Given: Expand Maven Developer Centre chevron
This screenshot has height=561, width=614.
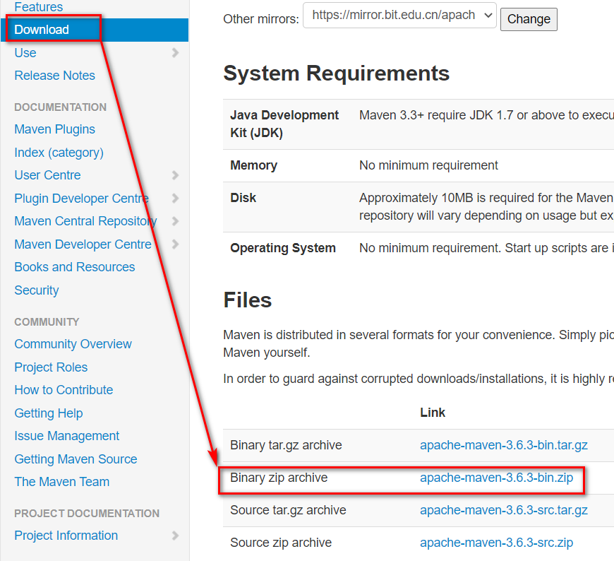Looking at the screenshot, I should (x=176, y=244).
